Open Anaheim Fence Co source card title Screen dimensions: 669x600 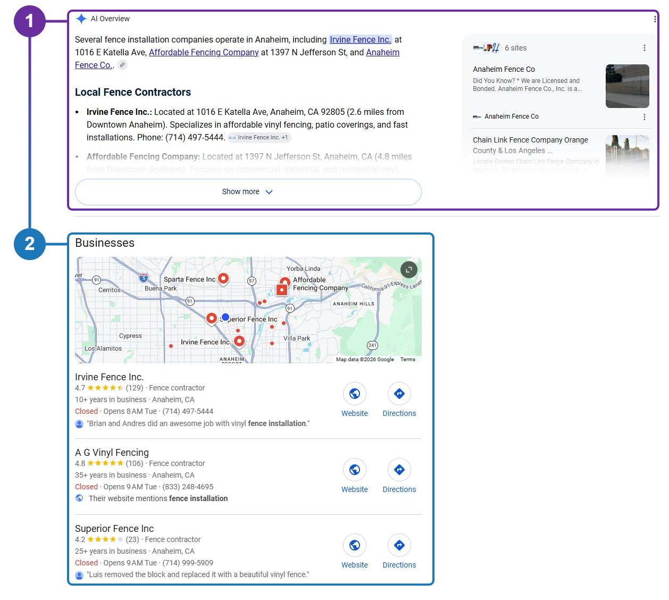click(504, 69)
